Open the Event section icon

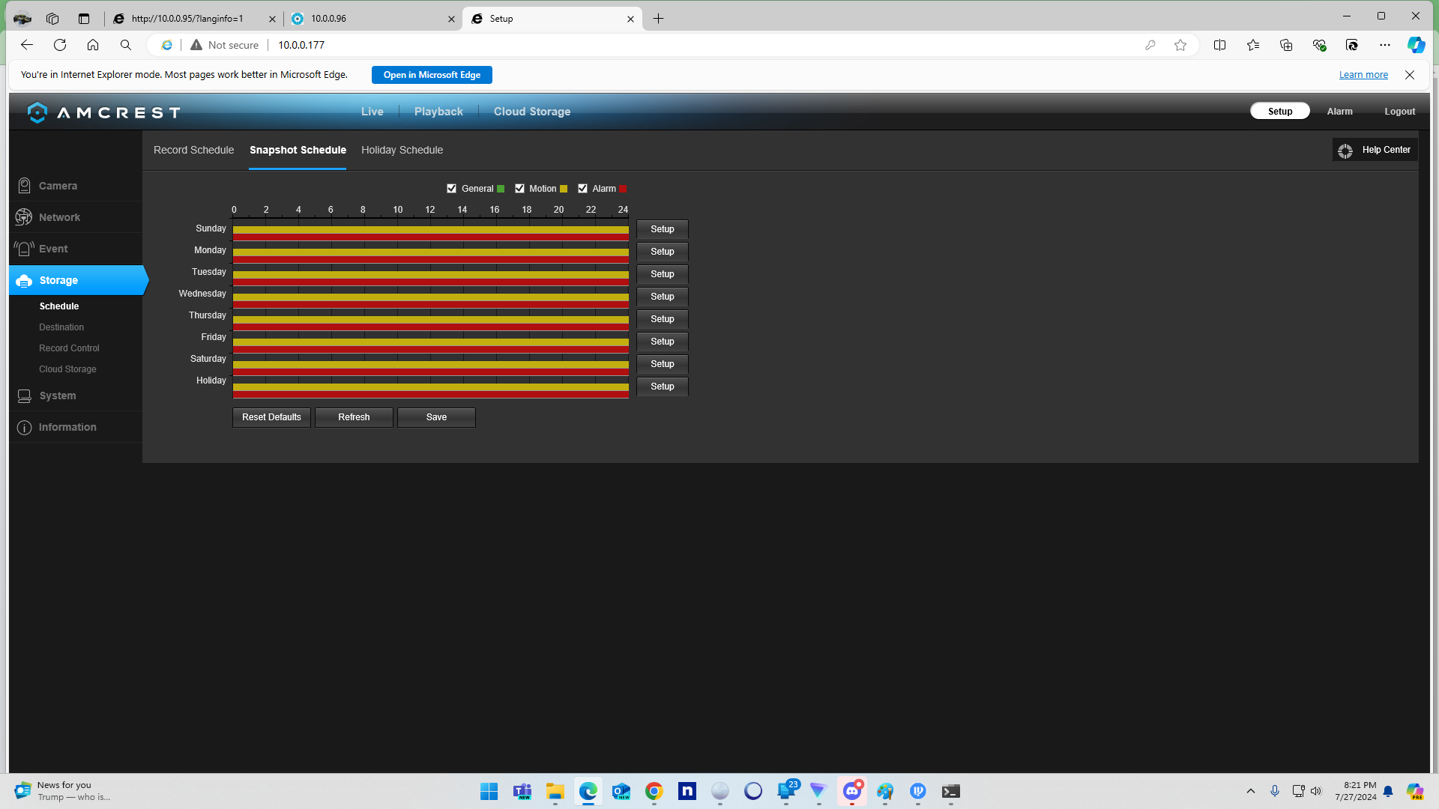coord(24,249)
